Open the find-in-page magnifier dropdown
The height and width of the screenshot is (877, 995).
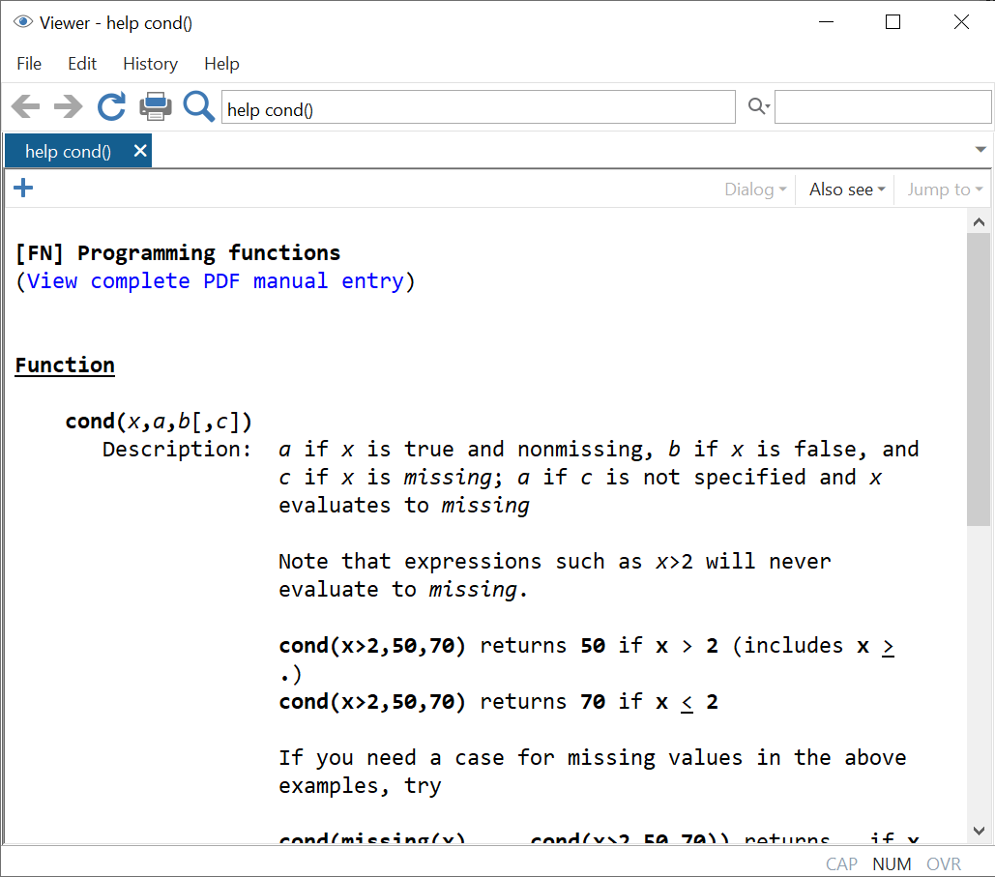click(759, 107)
